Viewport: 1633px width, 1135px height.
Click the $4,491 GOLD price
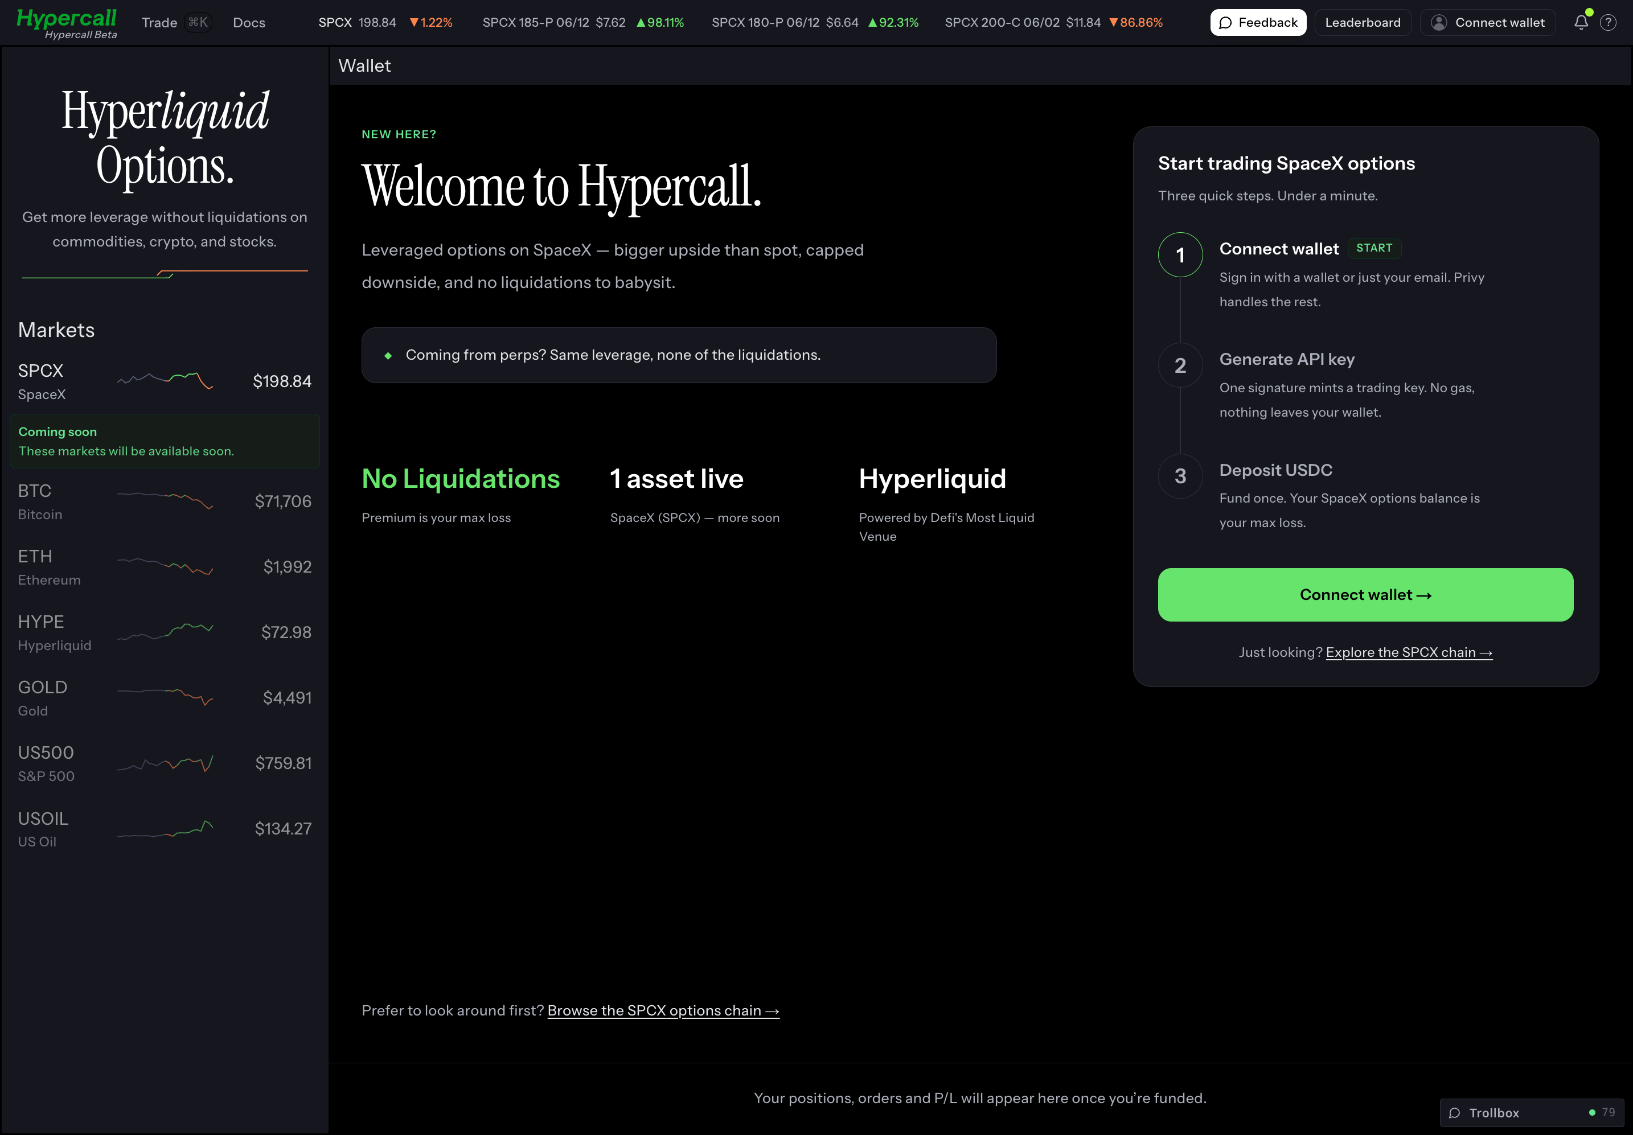[x=288, y=698]
